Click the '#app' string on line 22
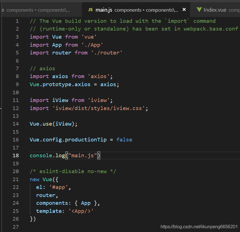 [x=58, y=187]
